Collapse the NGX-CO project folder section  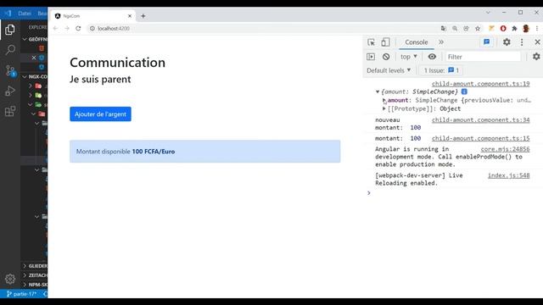35,76
